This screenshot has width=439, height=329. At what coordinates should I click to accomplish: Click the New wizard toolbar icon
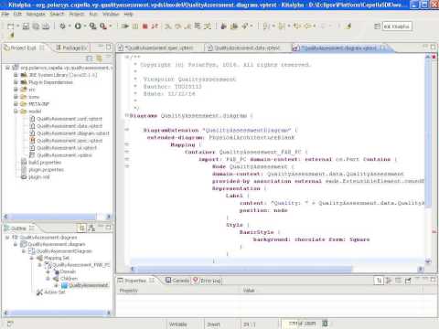[11, 27]
